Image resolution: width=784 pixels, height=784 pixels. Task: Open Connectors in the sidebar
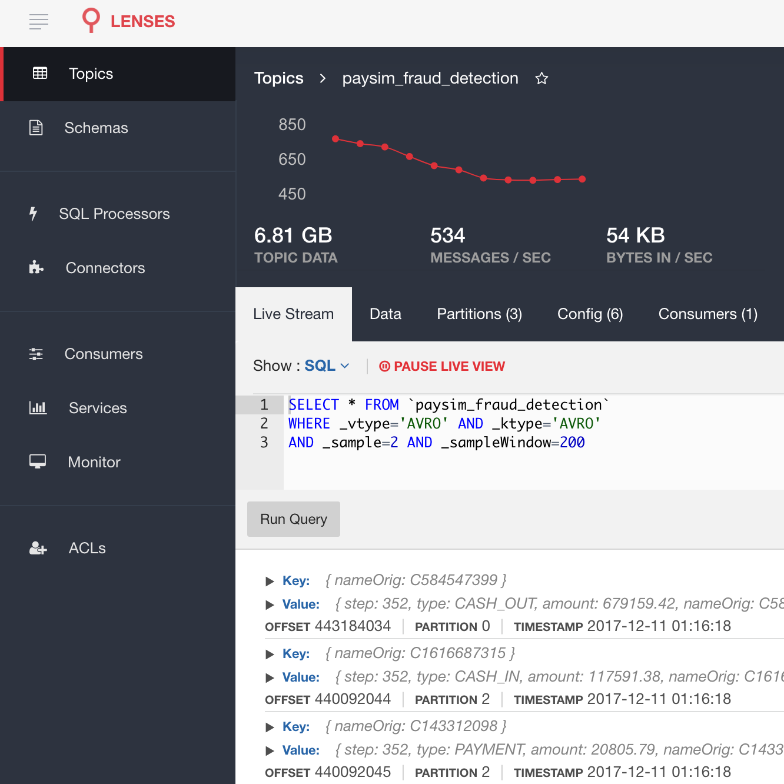coord(118,268)
